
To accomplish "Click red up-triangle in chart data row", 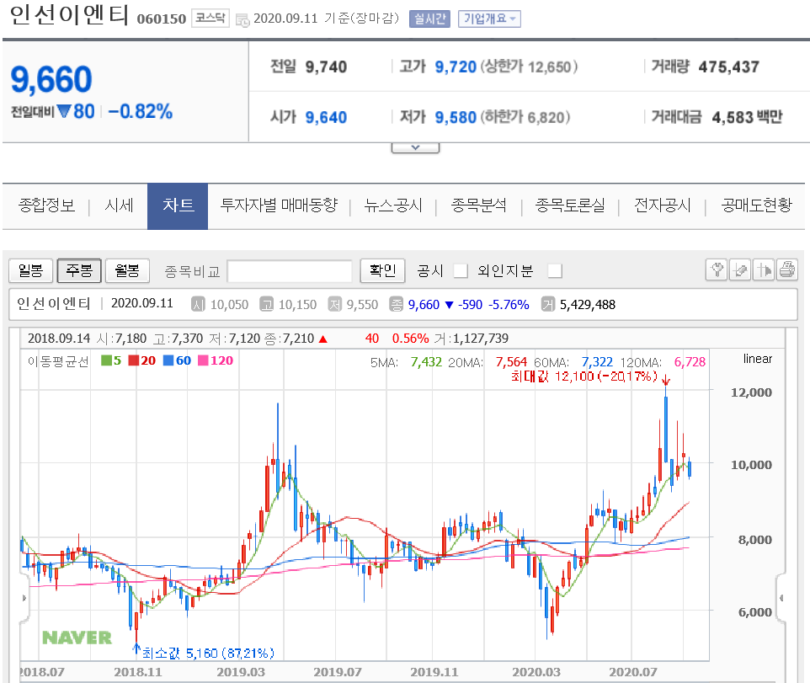I will [322, 339].
